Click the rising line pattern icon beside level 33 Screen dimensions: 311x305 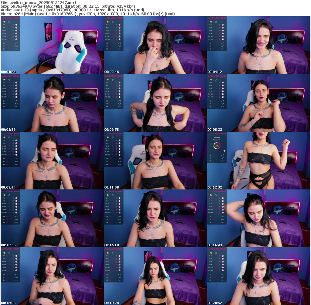[x=16, y=43]
